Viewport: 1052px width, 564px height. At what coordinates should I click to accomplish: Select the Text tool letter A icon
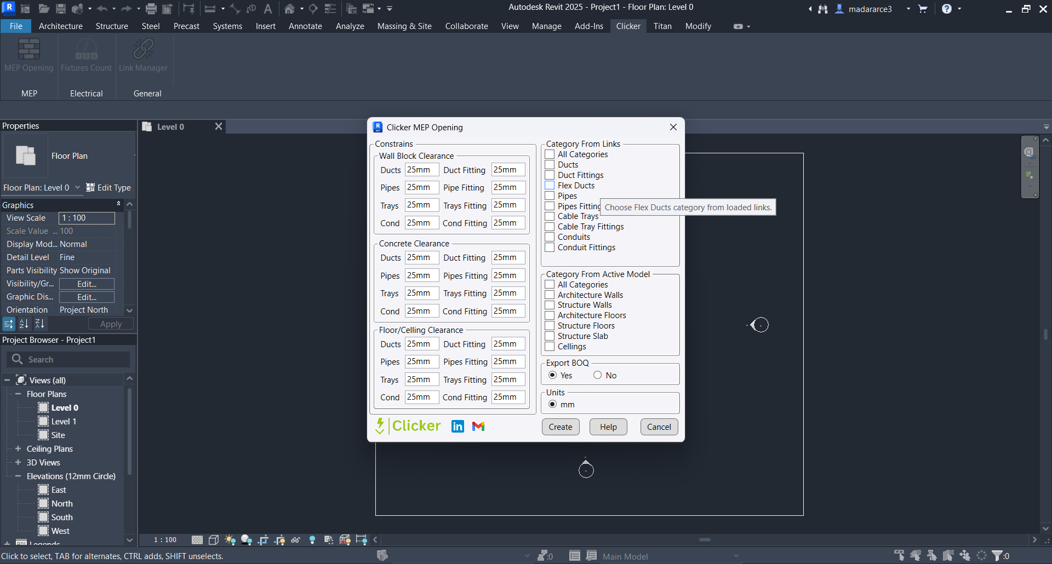tap(268, 9)
